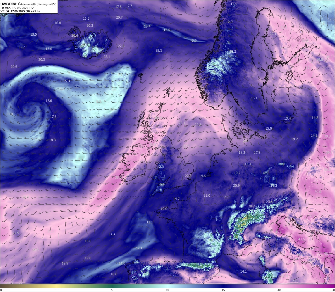Click the map value 19.9
This screenshot has width=335, height=292.
point(65,263)
